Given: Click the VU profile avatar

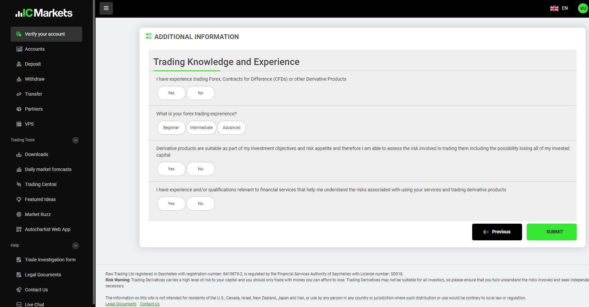Looking at the screenshot, I should pyautogui.click(x=582, y=8).
